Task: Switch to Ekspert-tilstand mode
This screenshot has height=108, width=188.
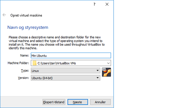Action: tap(54, 102)
